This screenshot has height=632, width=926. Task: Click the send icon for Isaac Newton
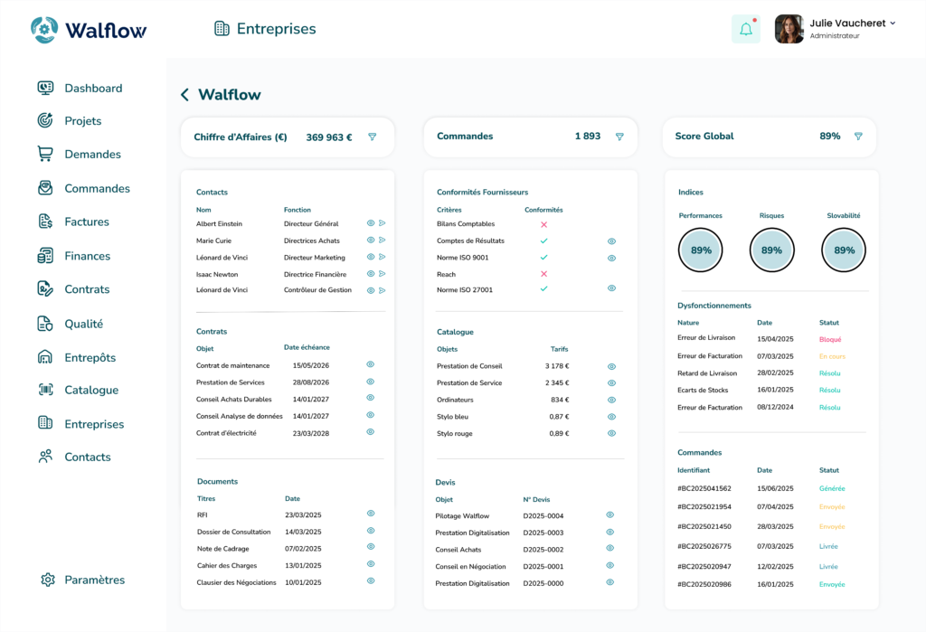click(383, 274)
